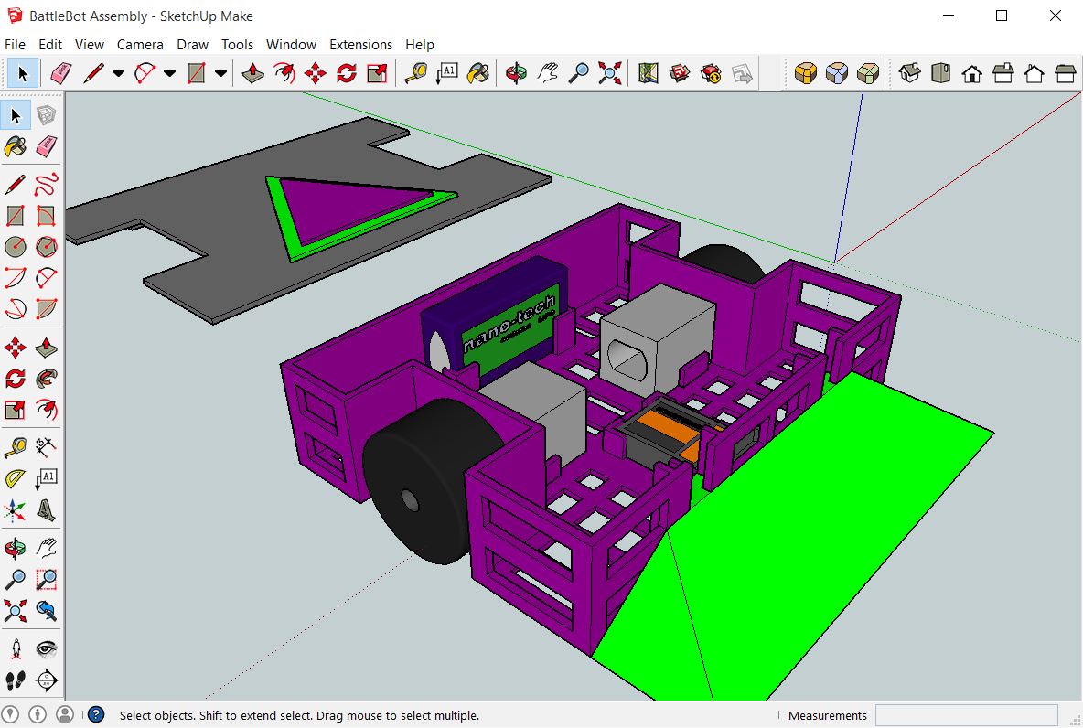Activate the Walk tool with footprints icon
This screenshot has height=728, width=1083.
[16, 680]
